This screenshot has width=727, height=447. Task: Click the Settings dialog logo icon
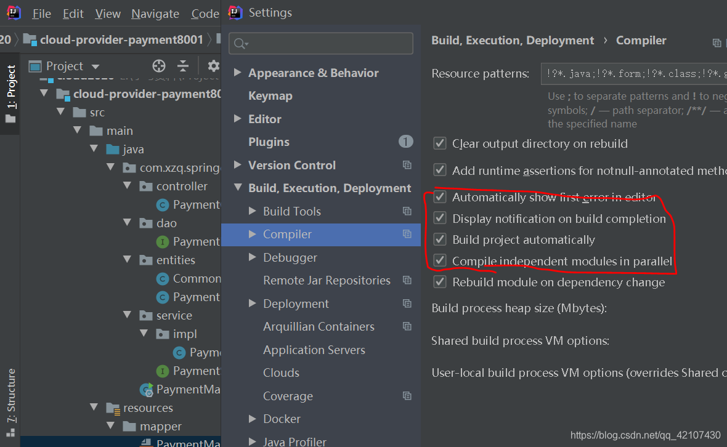(x=235, y=12)
